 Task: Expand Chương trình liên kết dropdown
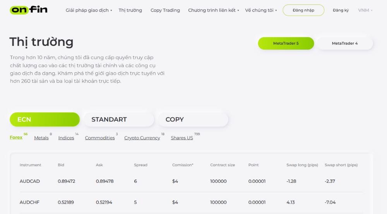click(213, 10)
